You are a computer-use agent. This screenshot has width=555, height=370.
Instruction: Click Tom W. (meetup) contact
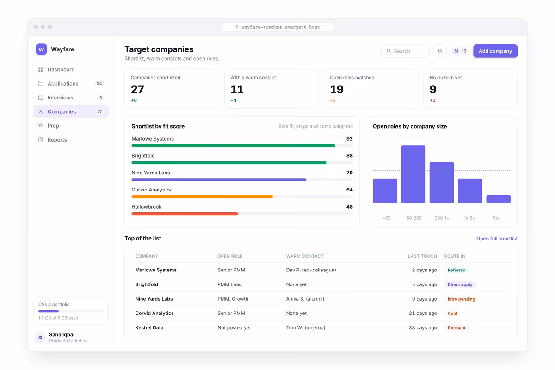(x=306, y=327)
